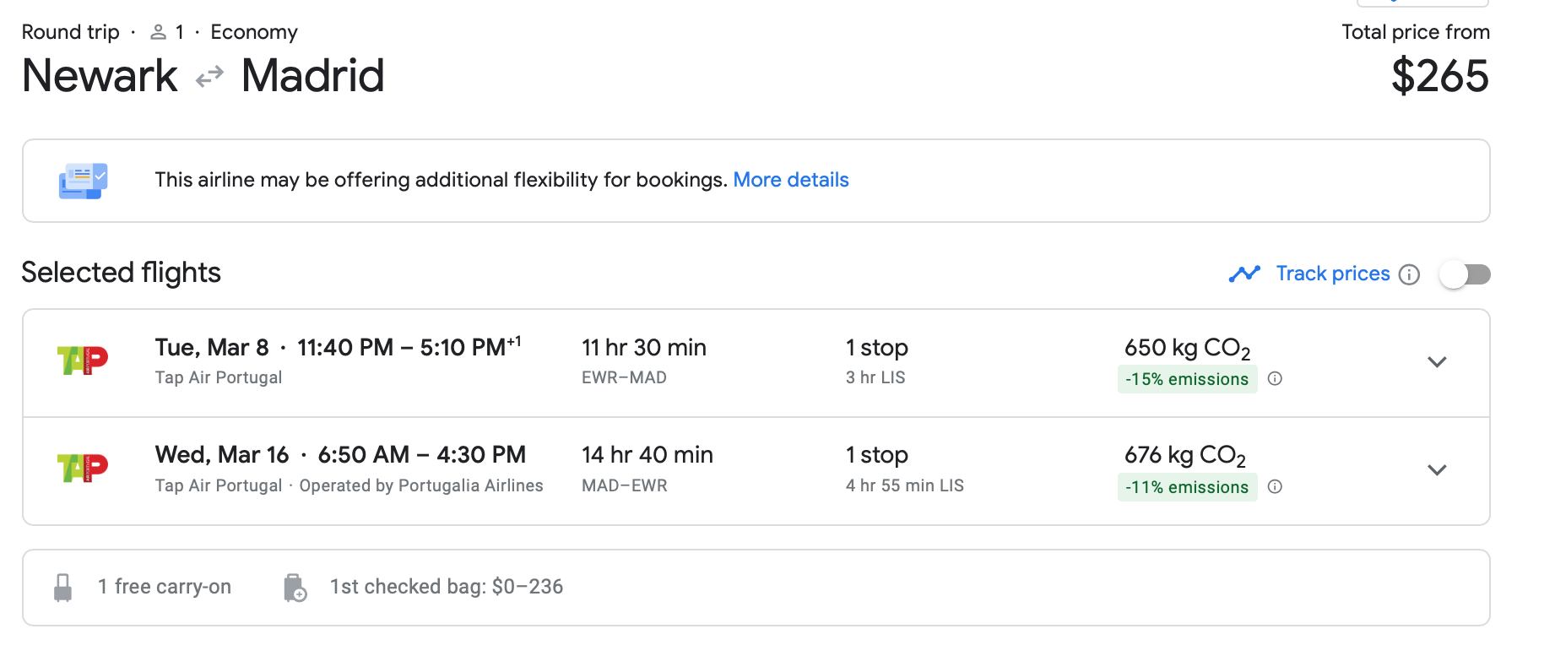Click the checked bag suitcase icon
This screenshot has height=645, width=1555.
[x=295, y=588]
